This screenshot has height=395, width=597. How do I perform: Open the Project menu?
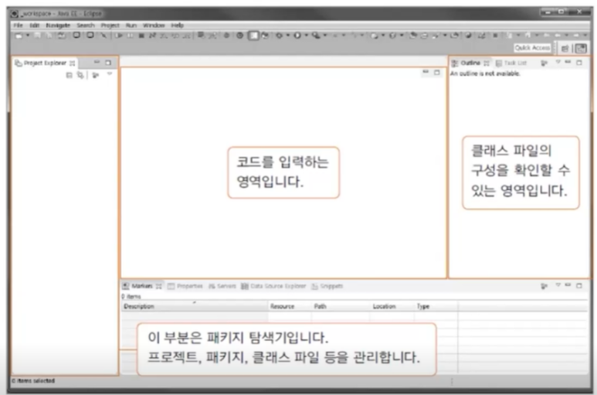(x=110, y=26)
